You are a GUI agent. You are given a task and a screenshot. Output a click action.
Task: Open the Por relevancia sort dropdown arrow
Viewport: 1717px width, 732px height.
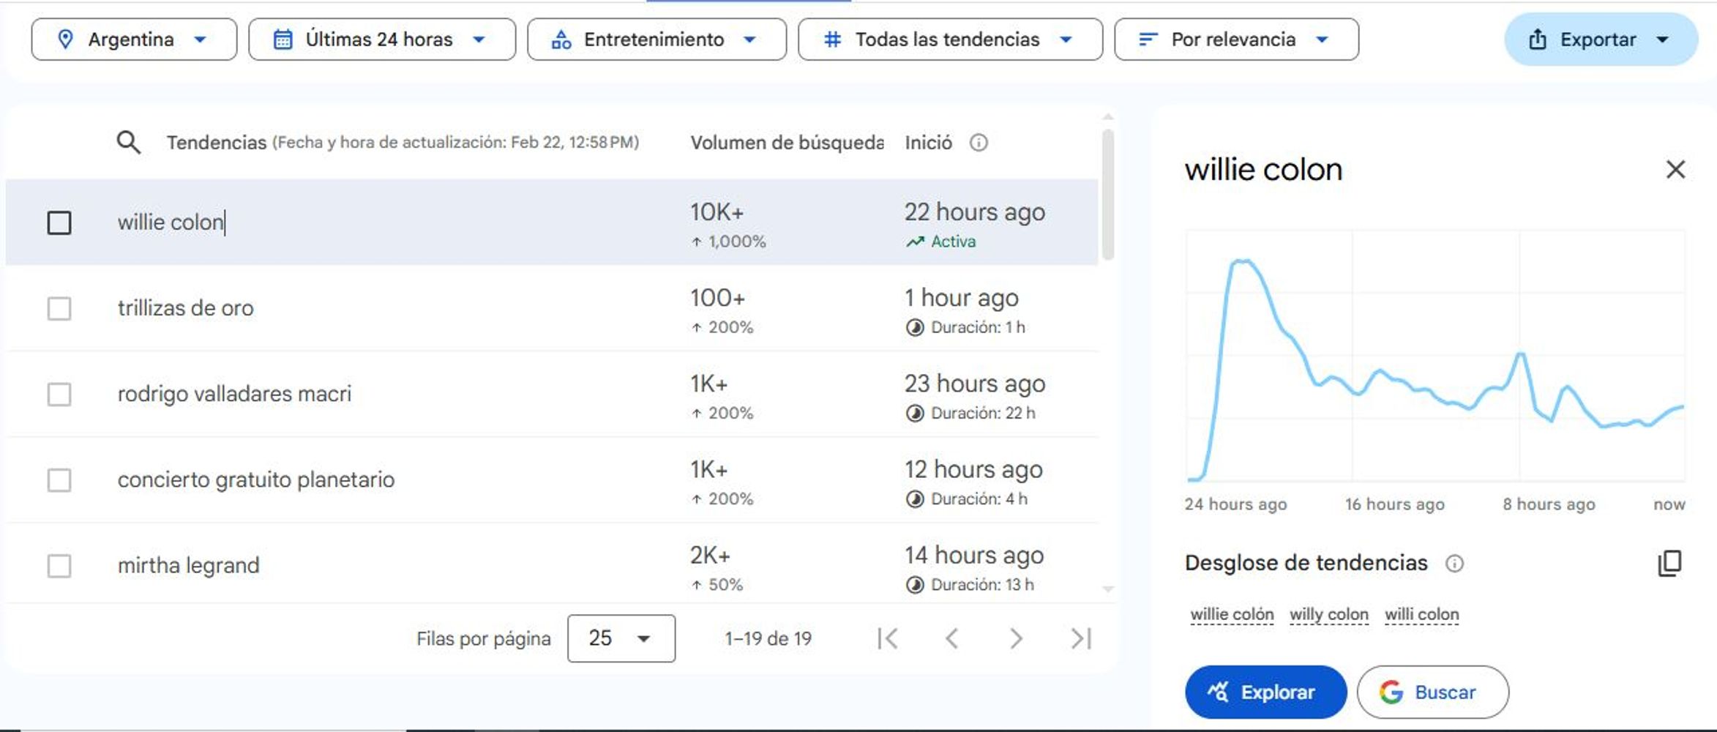pyautogui.click(x=1322, y=40)
